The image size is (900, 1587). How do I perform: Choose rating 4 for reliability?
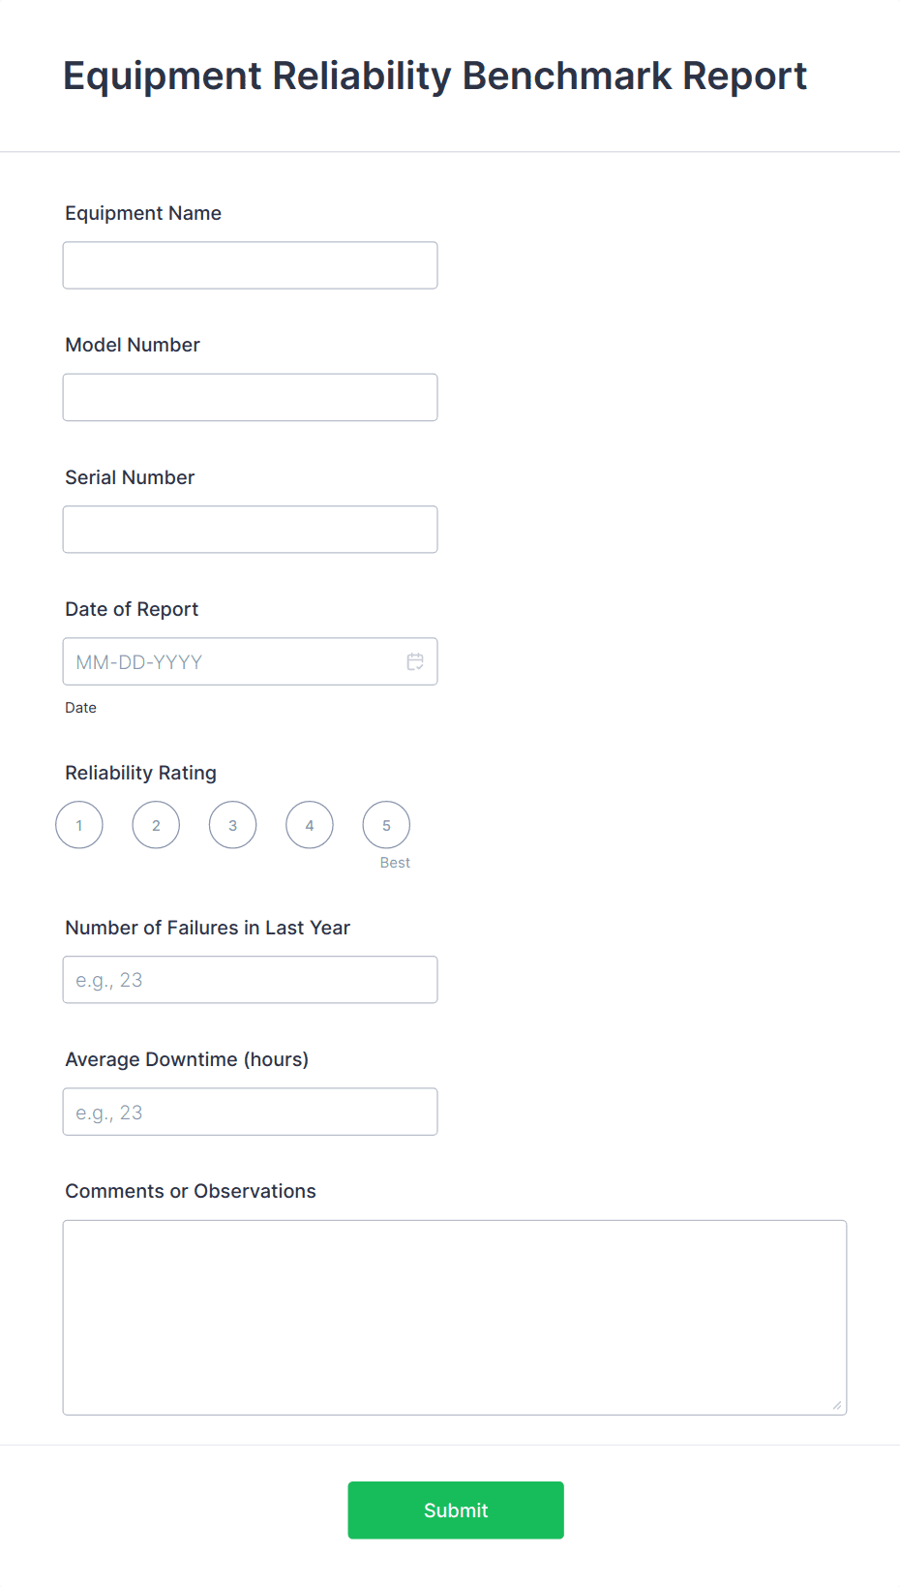click(x=309, y=824)
